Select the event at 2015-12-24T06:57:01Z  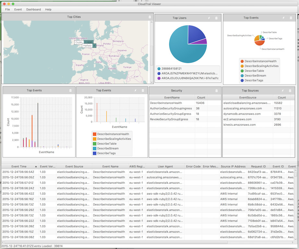[x=148, y=183]
